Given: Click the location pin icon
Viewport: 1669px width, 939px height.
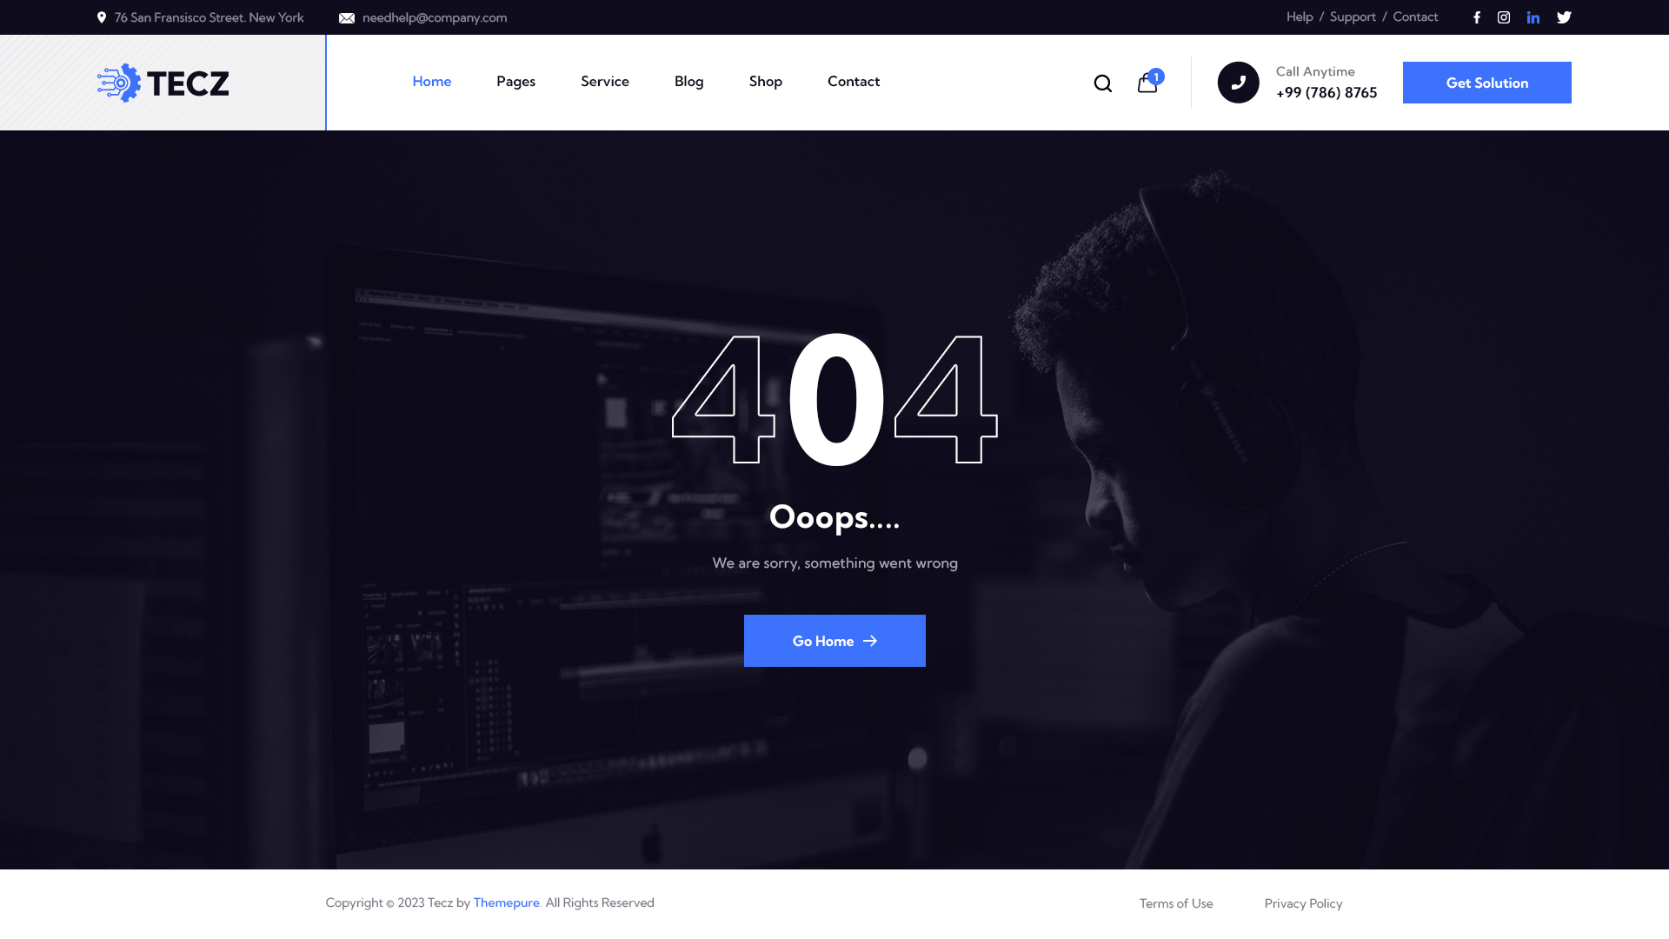Looking at the screenshot, I should coord(102,17).
